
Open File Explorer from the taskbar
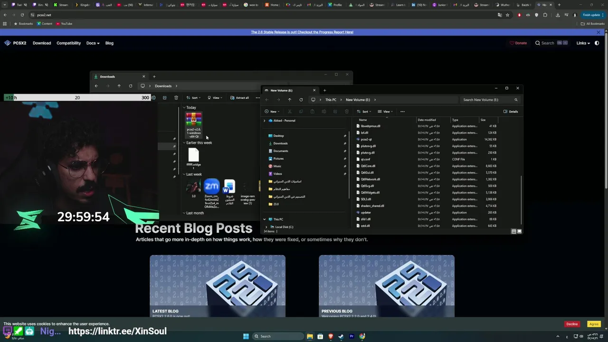(310, 336)
